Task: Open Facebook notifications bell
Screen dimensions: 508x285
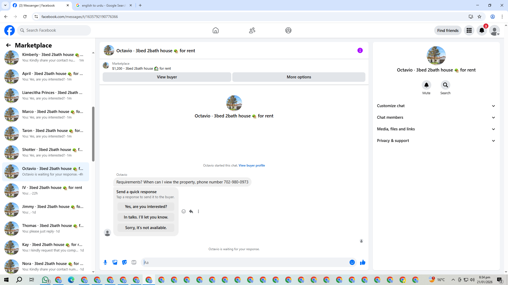Action: coord(482,30)
